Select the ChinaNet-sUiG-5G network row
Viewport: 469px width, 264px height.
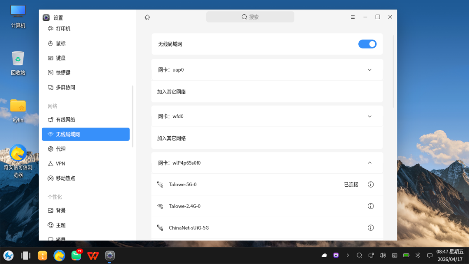pos(267,228)
